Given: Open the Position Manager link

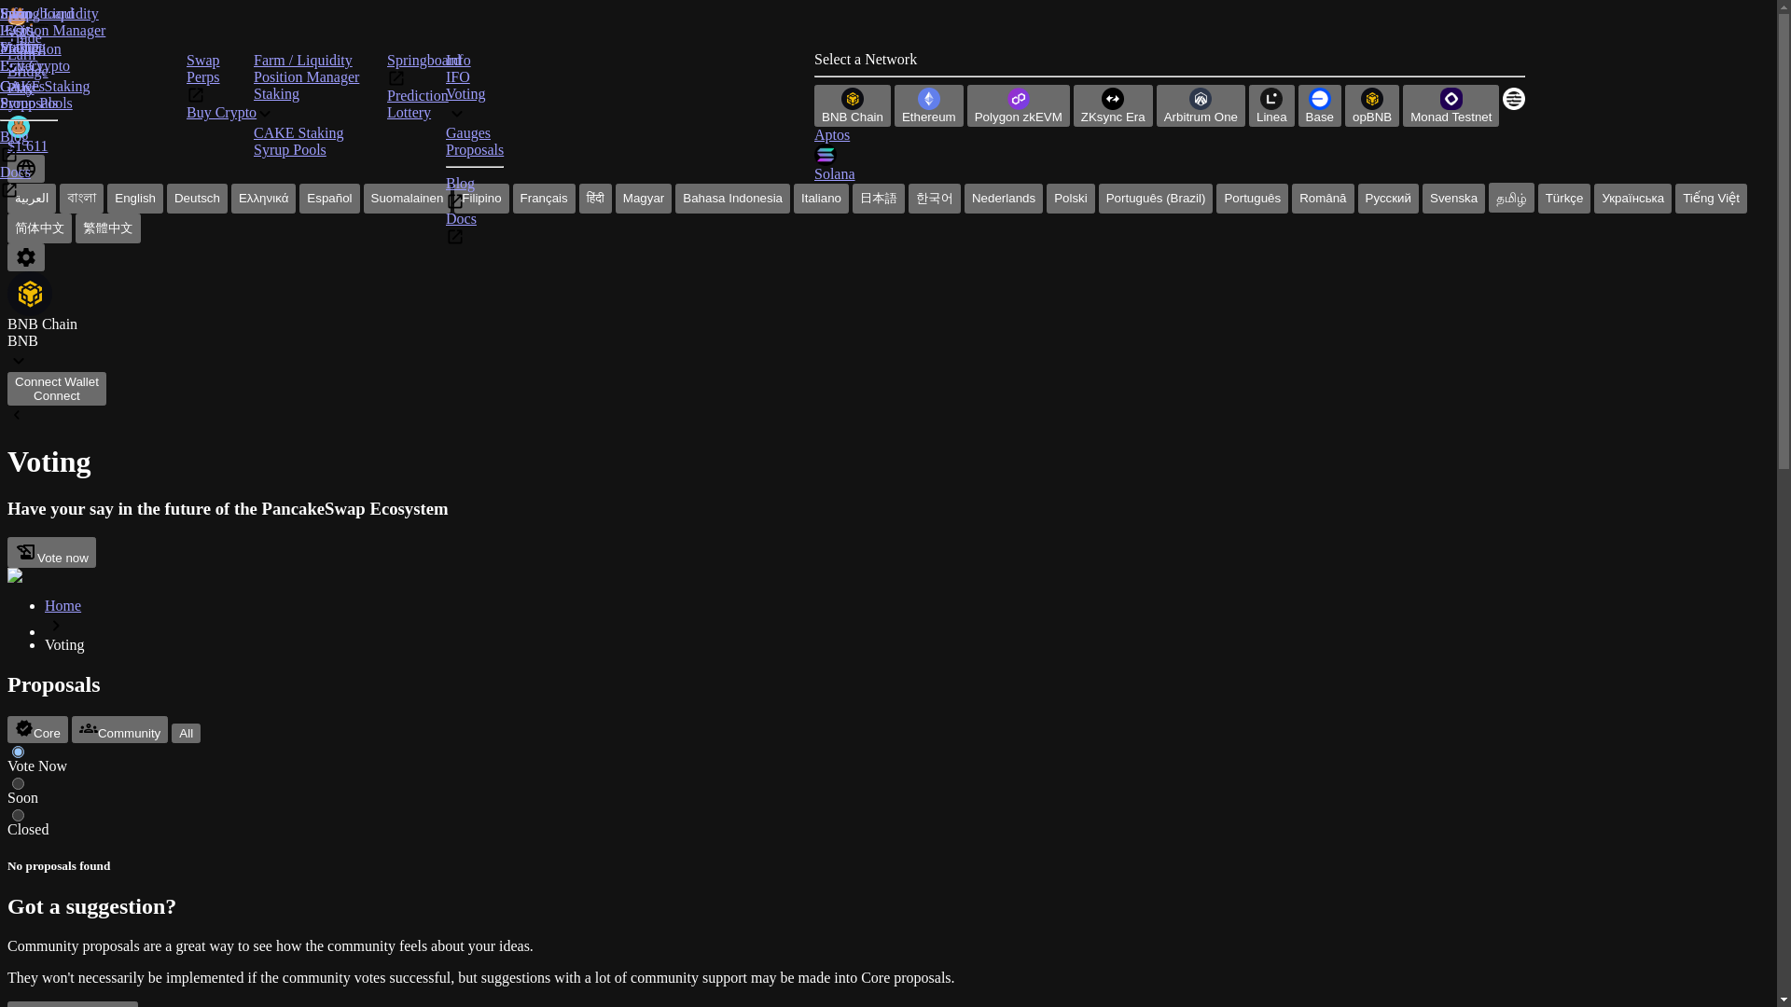Looking at the screenshot, I should point(306,77).
